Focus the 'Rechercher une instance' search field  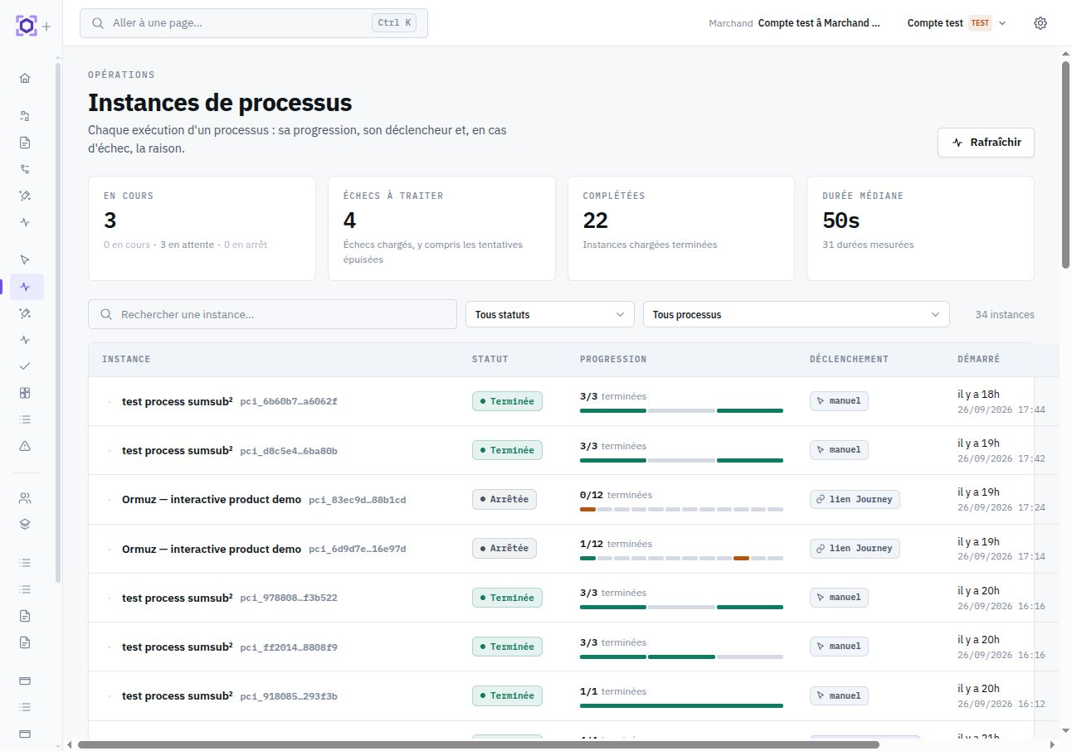pos(272,315)
